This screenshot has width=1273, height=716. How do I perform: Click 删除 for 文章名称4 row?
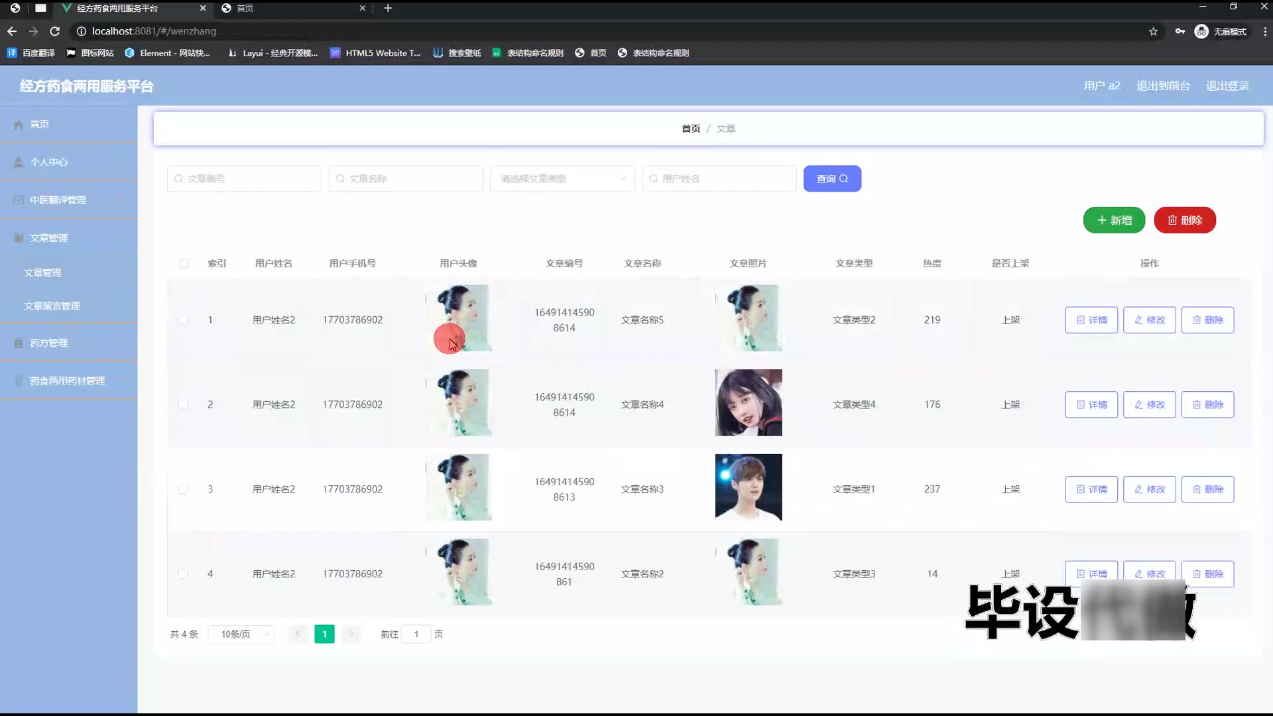pos(1207,404)
